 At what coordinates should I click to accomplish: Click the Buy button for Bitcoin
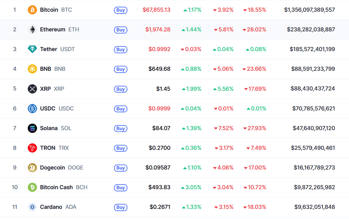121,10
